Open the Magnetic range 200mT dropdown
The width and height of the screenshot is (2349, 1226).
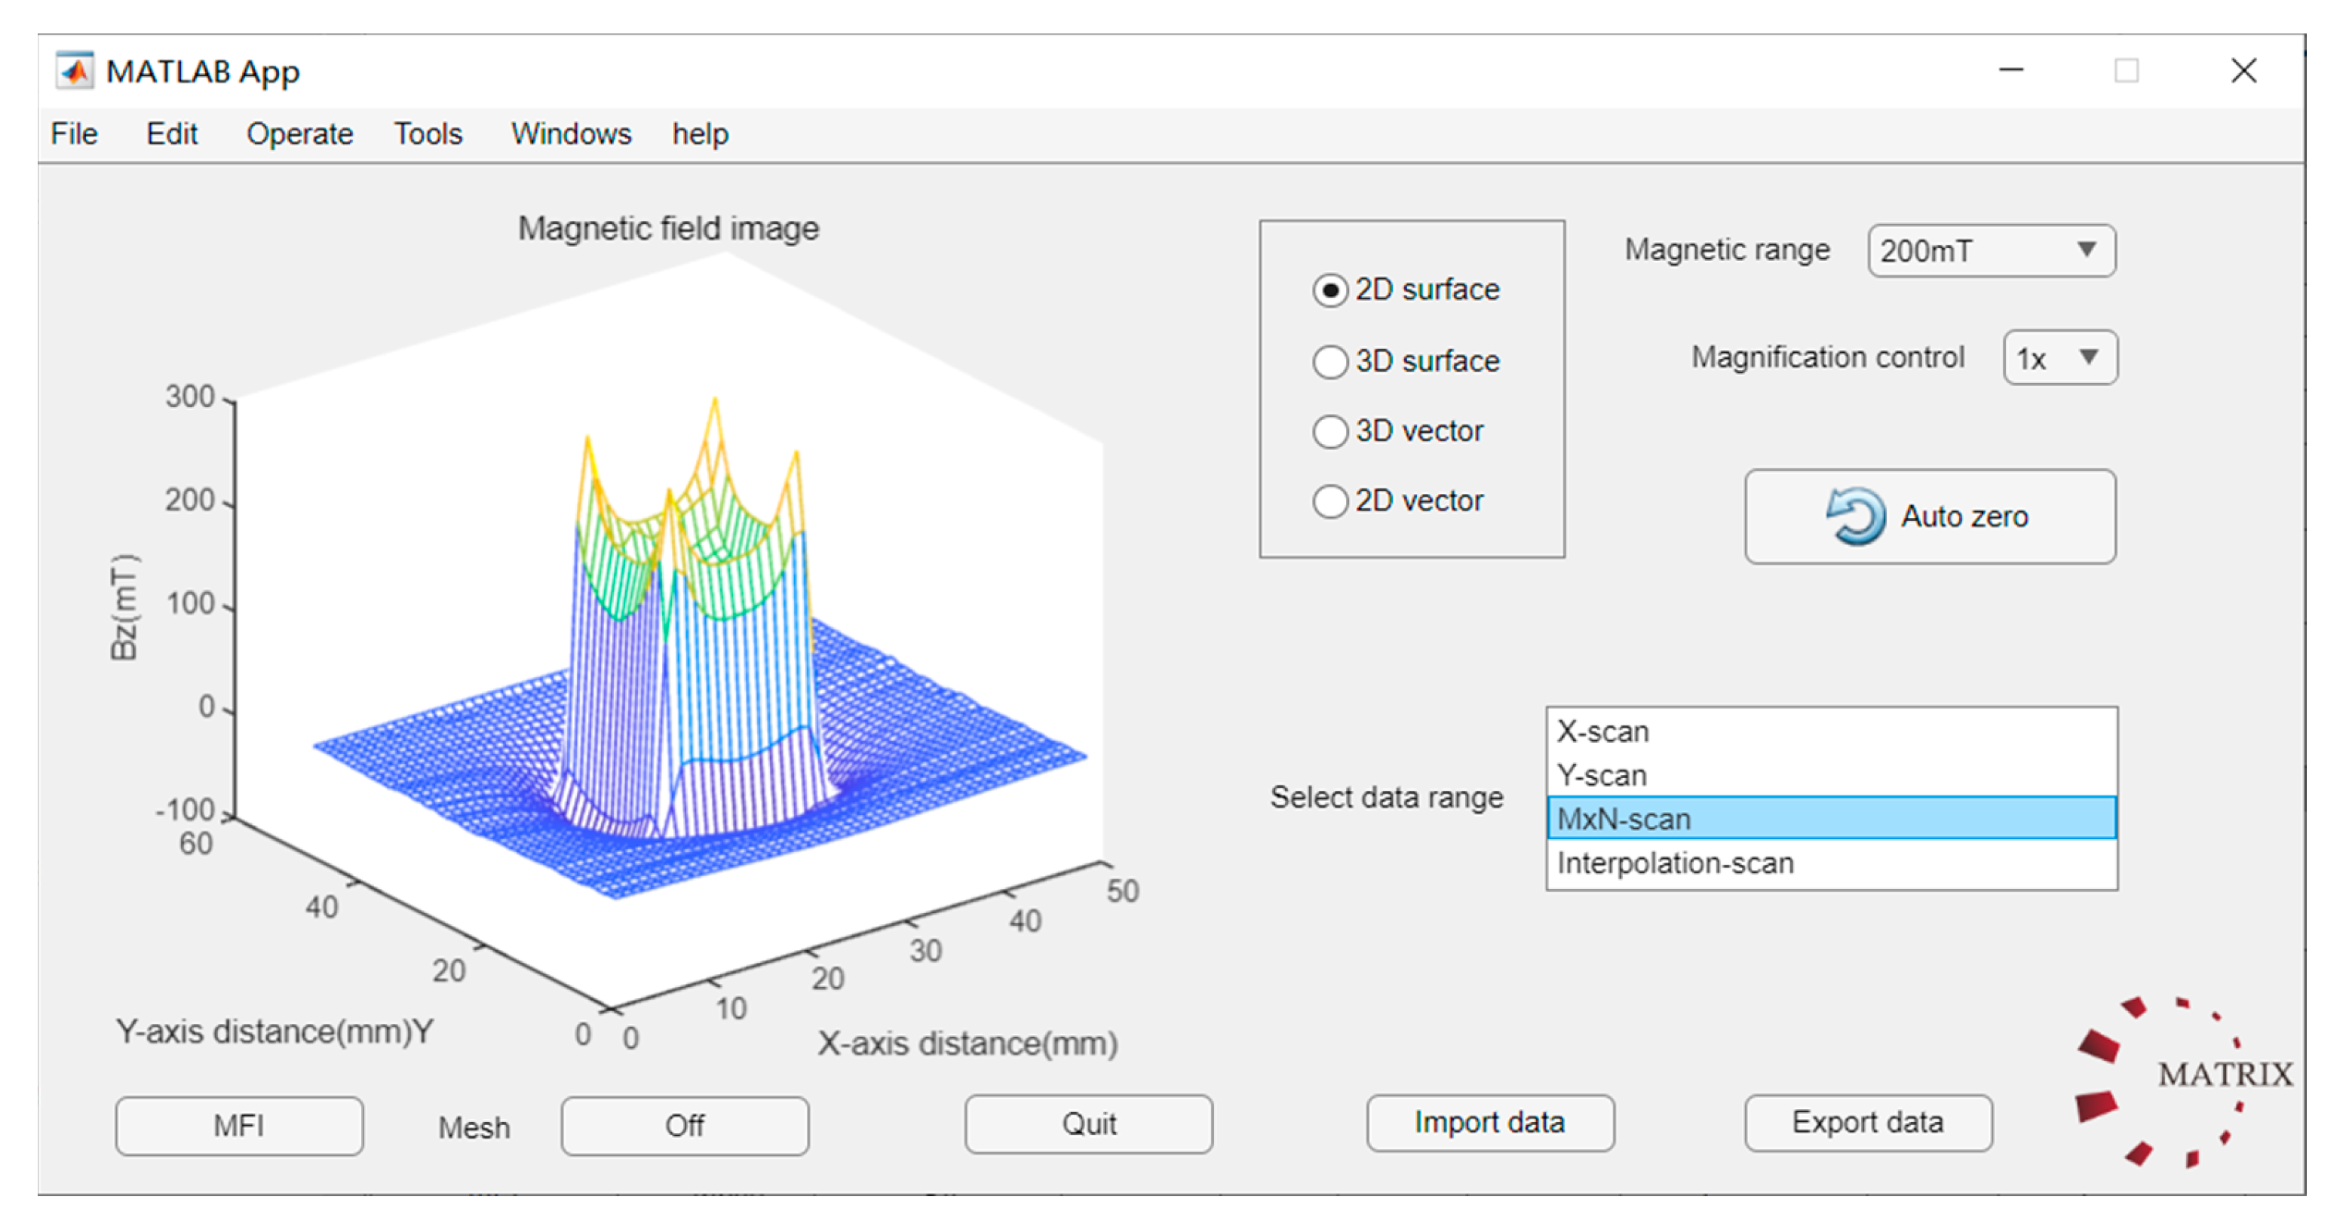click(x=1991, y=250)
